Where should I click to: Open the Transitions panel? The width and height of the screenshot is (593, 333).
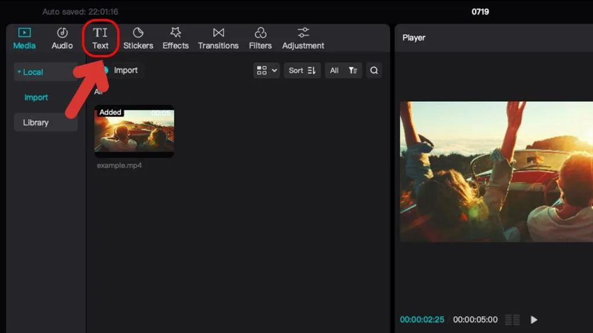[x=218, y=38]
